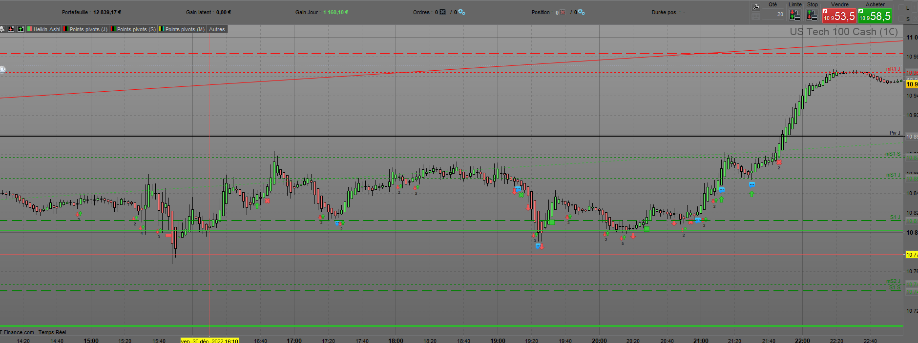Click the 17:00 time axis label
The image size is (918, 343).
pos(294,341)
